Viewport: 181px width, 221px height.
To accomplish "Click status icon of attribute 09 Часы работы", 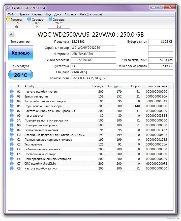I will [x=12, y=115].
